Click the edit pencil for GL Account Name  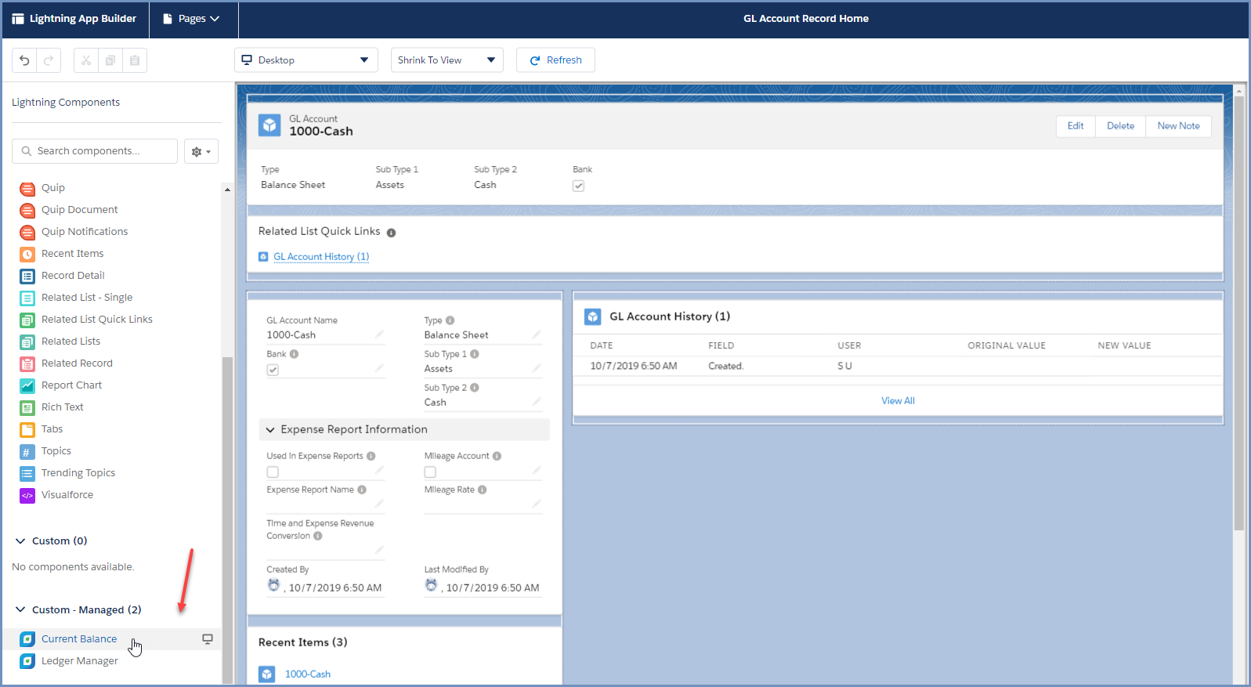(x=379, y=334)
